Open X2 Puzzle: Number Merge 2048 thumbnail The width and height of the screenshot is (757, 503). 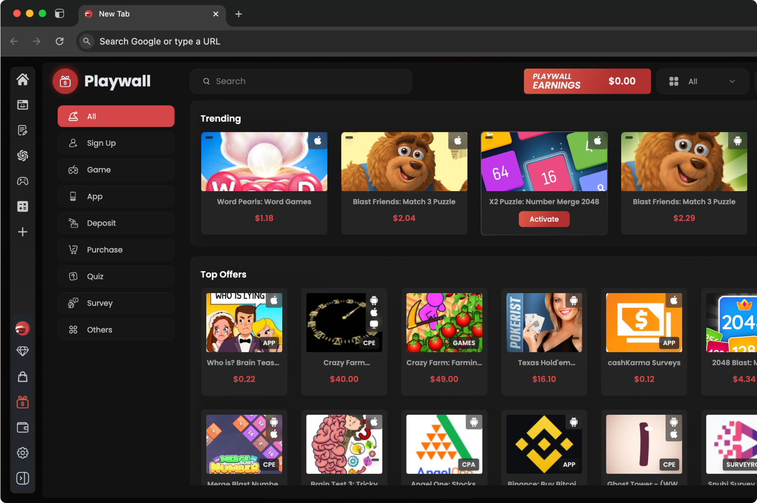[544, 161]
